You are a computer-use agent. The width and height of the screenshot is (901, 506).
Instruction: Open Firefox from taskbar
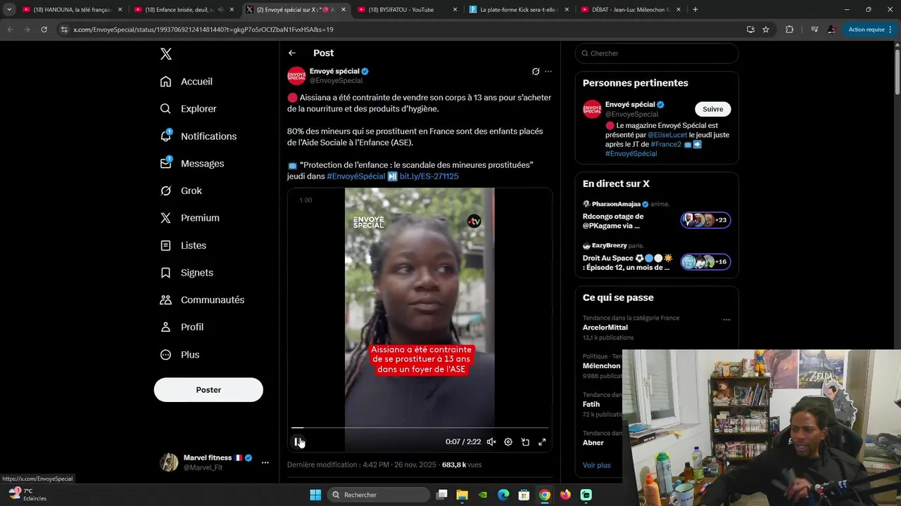pyautogui.click(x=565, y=495)
